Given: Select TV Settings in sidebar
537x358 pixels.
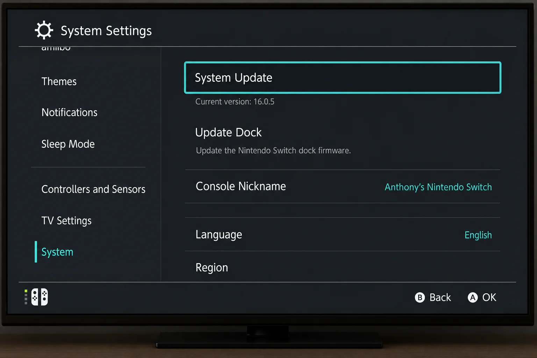Looking at the screenshot, I should point(66,221).
